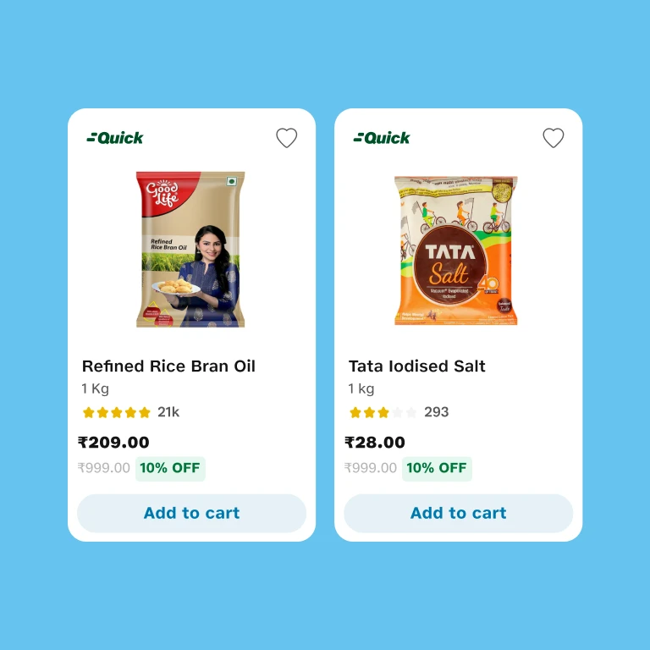Click struck-through ₹999.00 under Tata Salt
Image resolution: width=650 pixels, height=650 pixels.
pos(370,468)
